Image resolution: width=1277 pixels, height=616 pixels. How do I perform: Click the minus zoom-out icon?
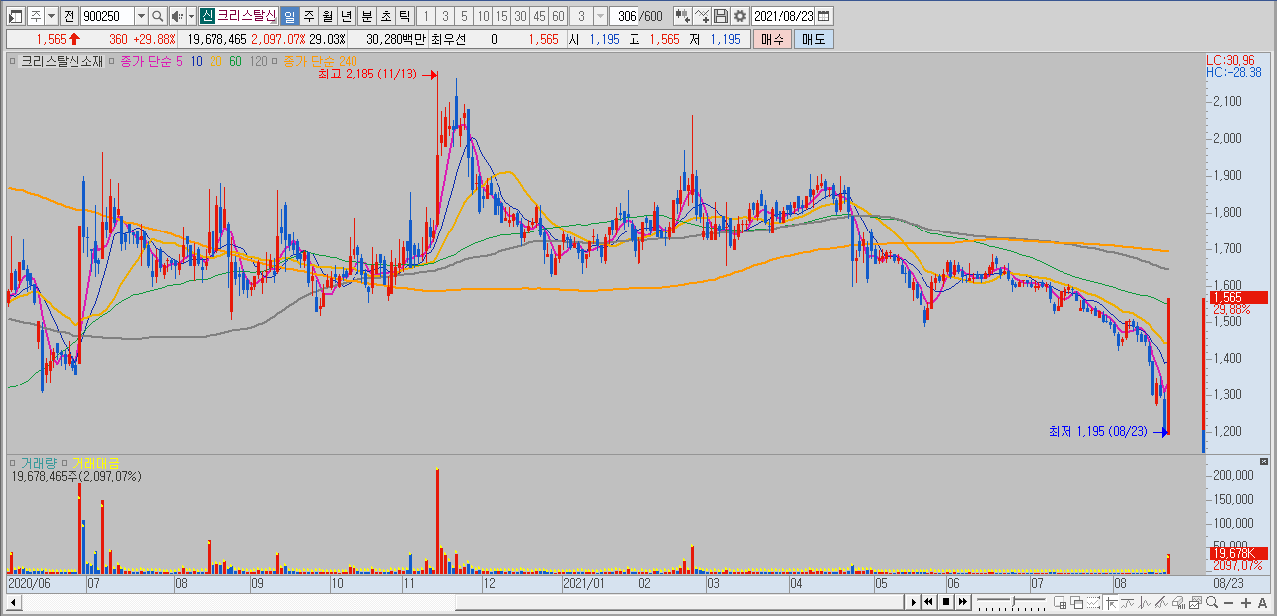(1228, 602)
